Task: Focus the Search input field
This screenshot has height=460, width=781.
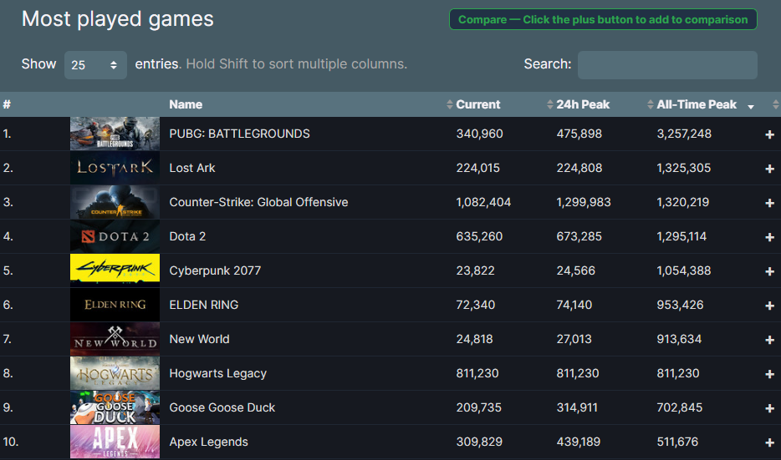Action: (667, 64)
